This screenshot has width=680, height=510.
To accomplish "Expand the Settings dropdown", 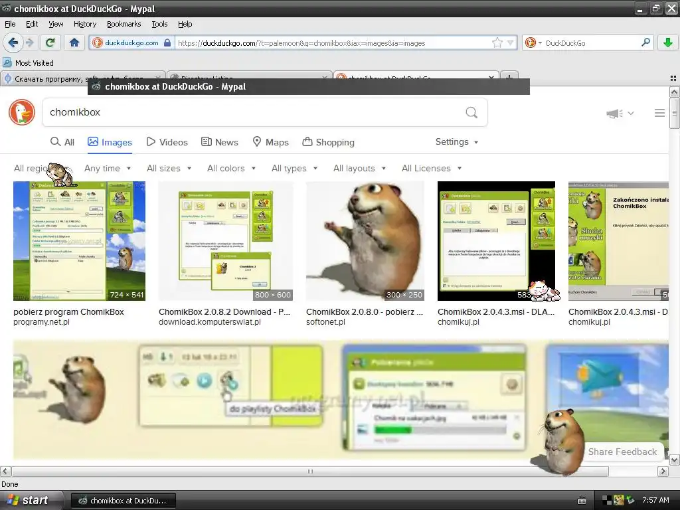I will pyautogui.click(x=457, y=142).
